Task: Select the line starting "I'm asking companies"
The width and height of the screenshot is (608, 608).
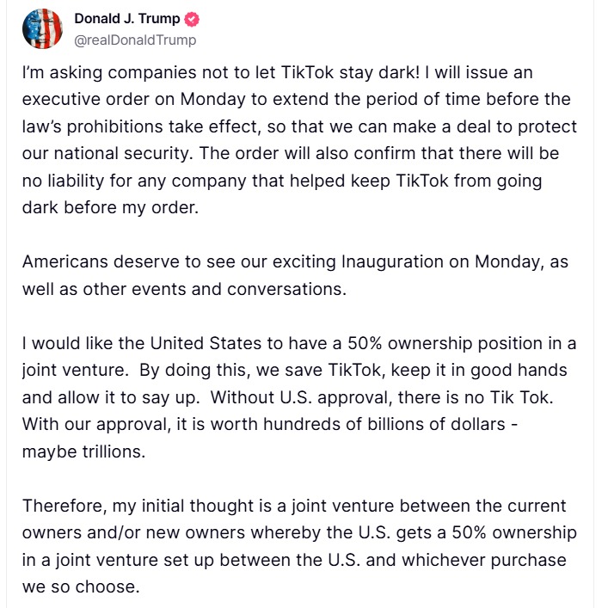Action: (277, 73)
